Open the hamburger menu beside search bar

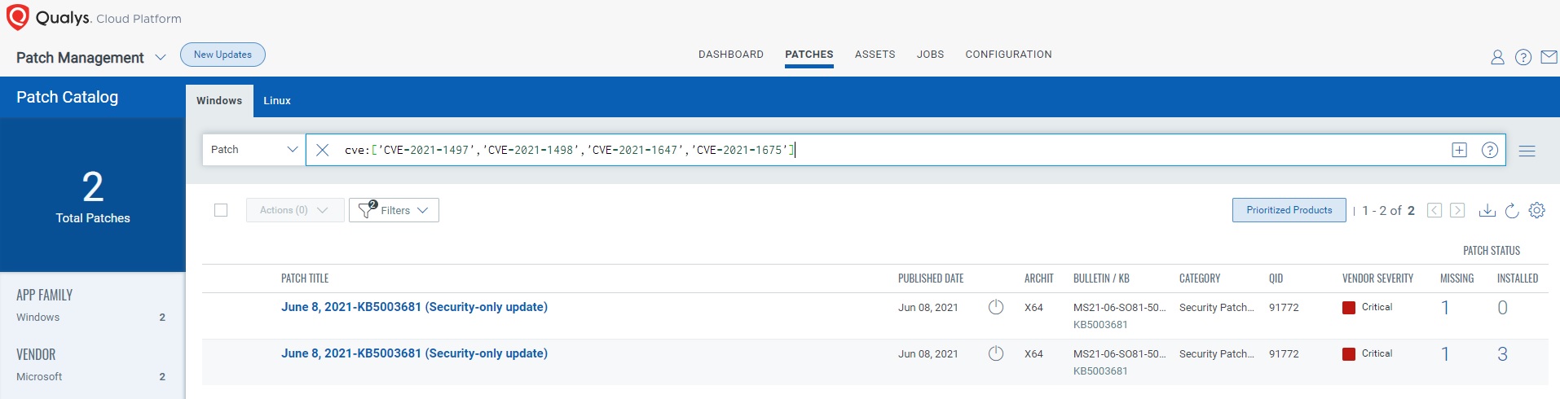(x=1527, y=151)
